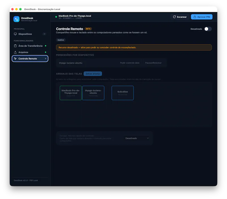The height and width of the screenshot is (199, 227).
Task: Click the Escanear button
Action: point(180,17)
